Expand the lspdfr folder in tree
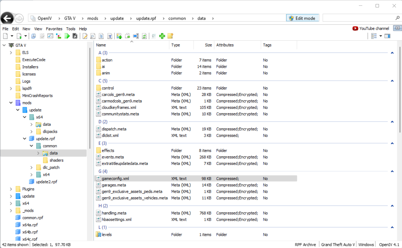 [11, 89]
